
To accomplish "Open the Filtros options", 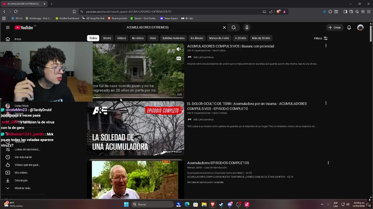I will tap(321, 38).
